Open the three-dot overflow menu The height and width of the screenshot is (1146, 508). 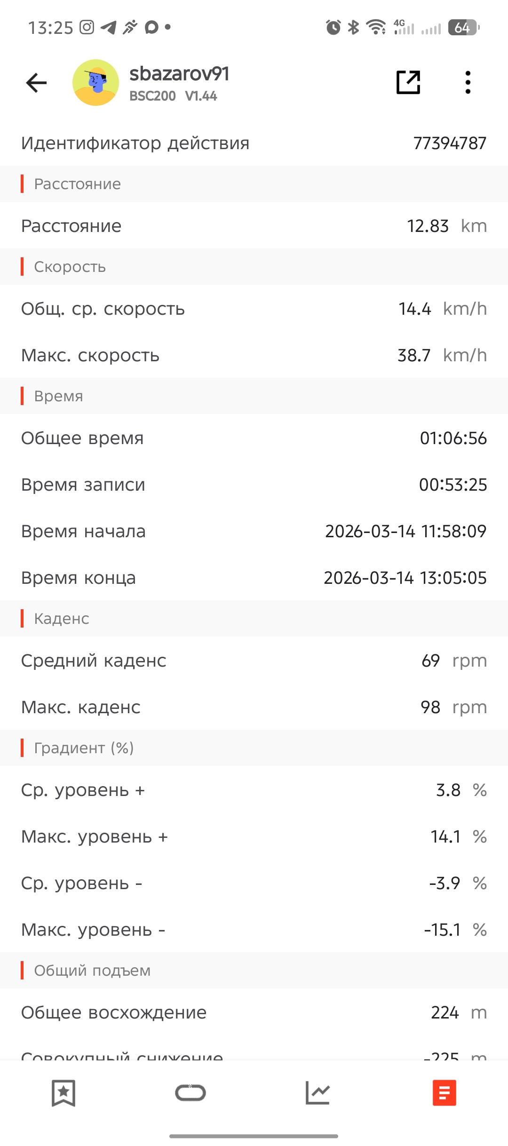[468, 82]
